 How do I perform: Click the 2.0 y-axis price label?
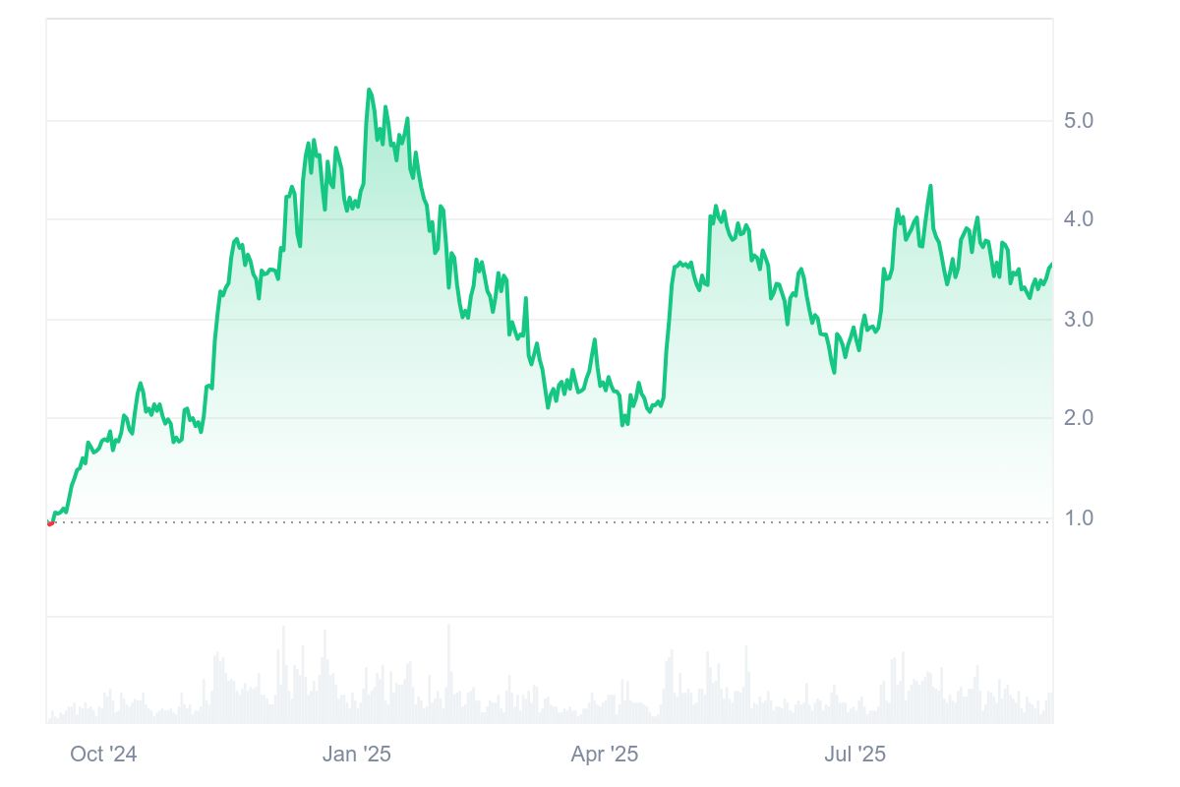[x=1079, y=418]
